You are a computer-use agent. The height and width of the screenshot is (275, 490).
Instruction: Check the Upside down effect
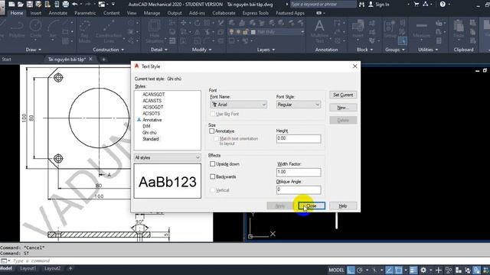coord(213,163)
